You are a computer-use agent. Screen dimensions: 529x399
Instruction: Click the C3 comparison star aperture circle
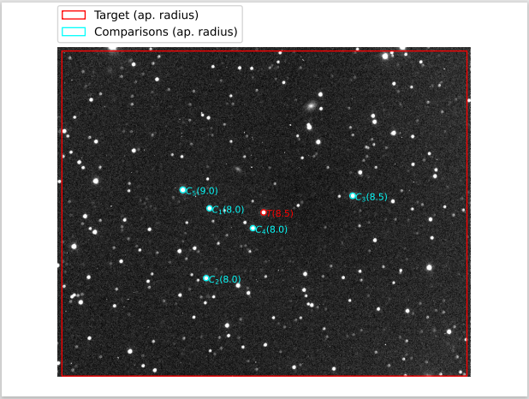[353, 196]
